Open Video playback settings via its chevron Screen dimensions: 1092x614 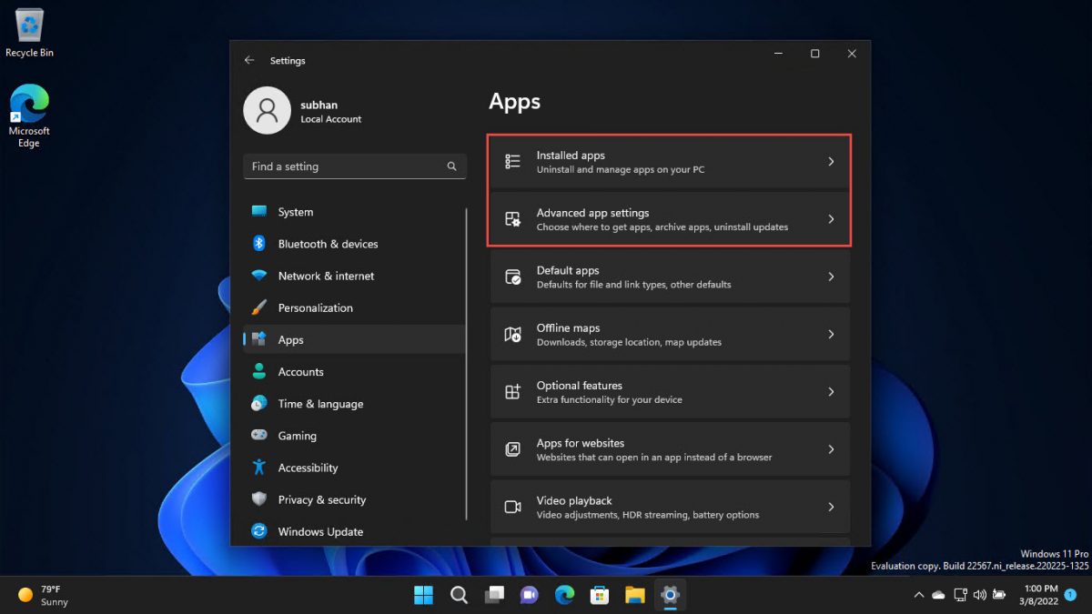831,506
